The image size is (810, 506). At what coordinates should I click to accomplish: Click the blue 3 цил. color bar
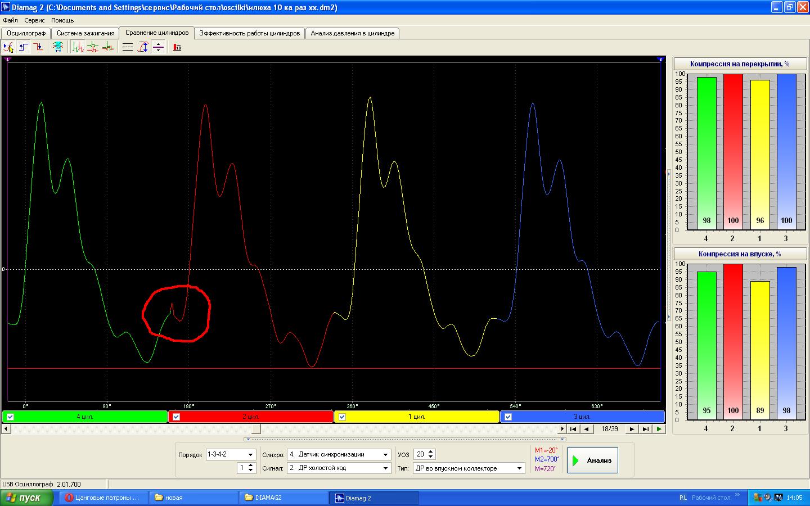pos(582,417)
